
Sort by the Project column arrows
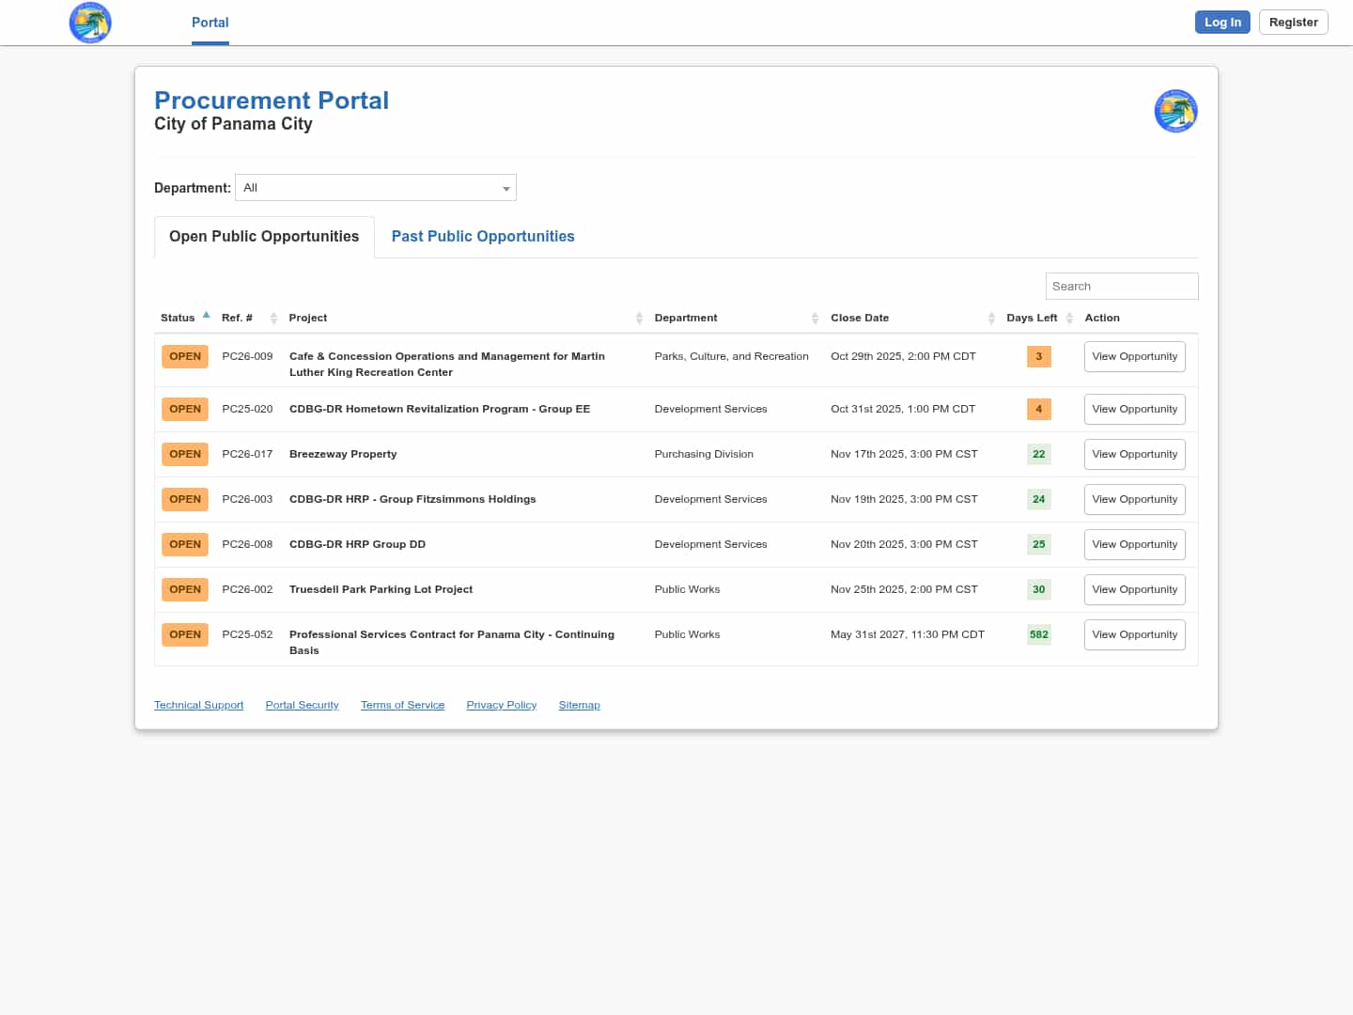[639, 318]
